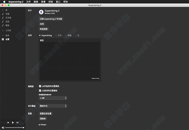Open 专辑 in the sidebar
The width and height of the screenshot is (189, 130).
point(7,14)
